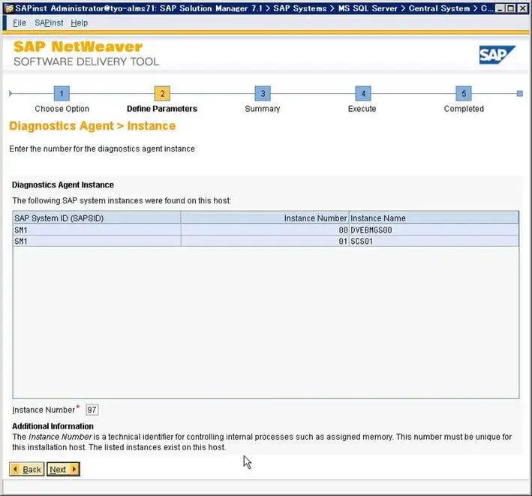Open the File menu
532x496 pixels.
[20, 23]
